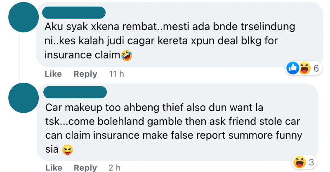The image size is (330, 172).
Task: Click the blue thumbs-up reaction icon
Action: (x=293, y=68)
